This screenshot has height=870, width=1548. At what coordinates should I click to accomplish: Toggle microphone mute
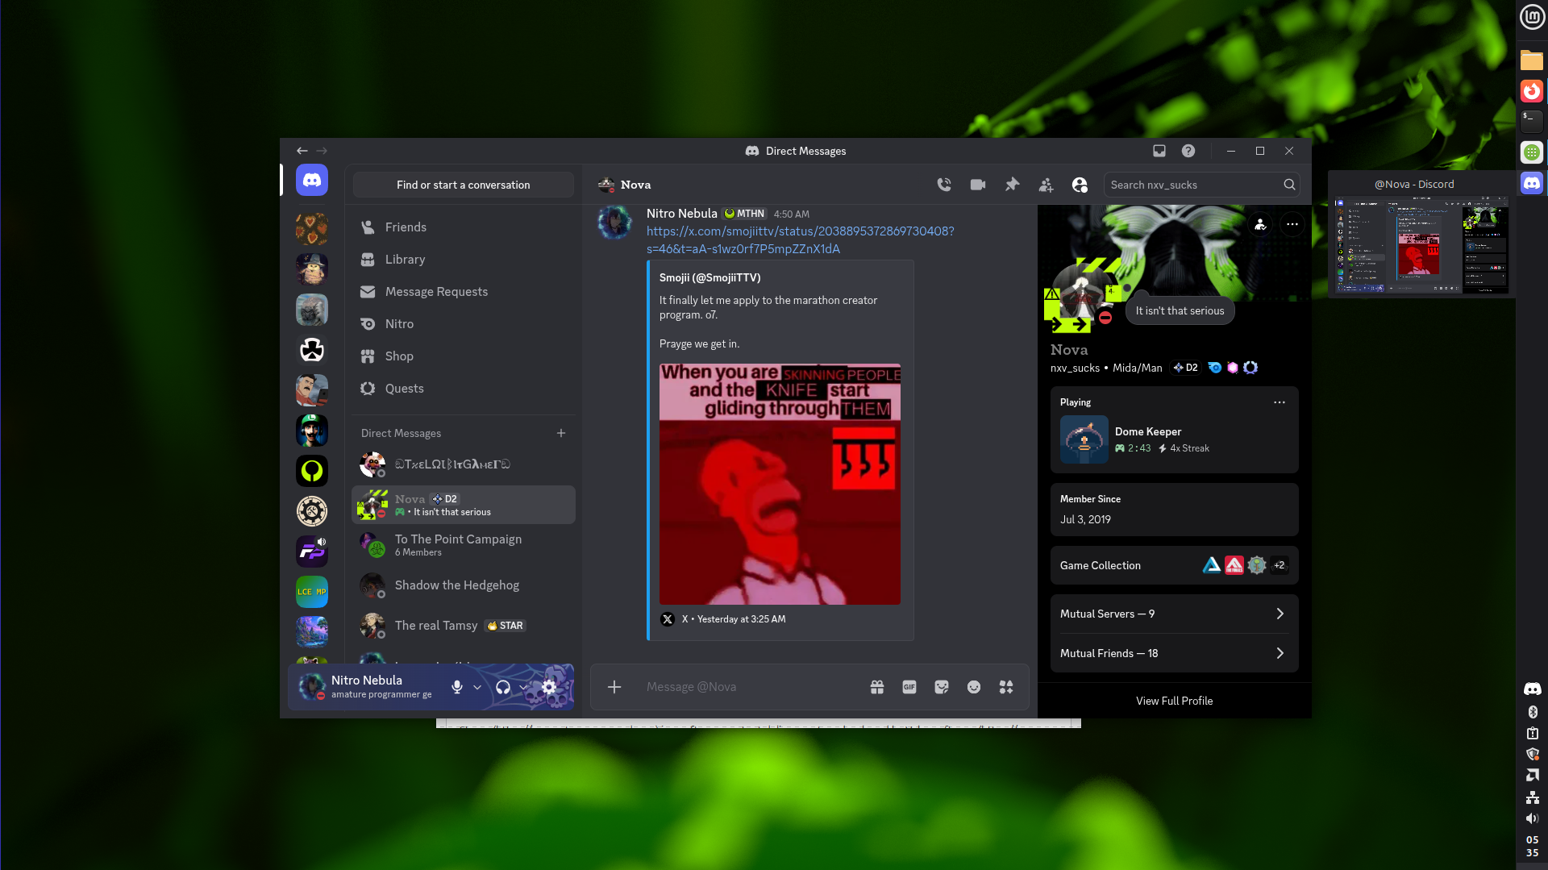tap(457, 687)
